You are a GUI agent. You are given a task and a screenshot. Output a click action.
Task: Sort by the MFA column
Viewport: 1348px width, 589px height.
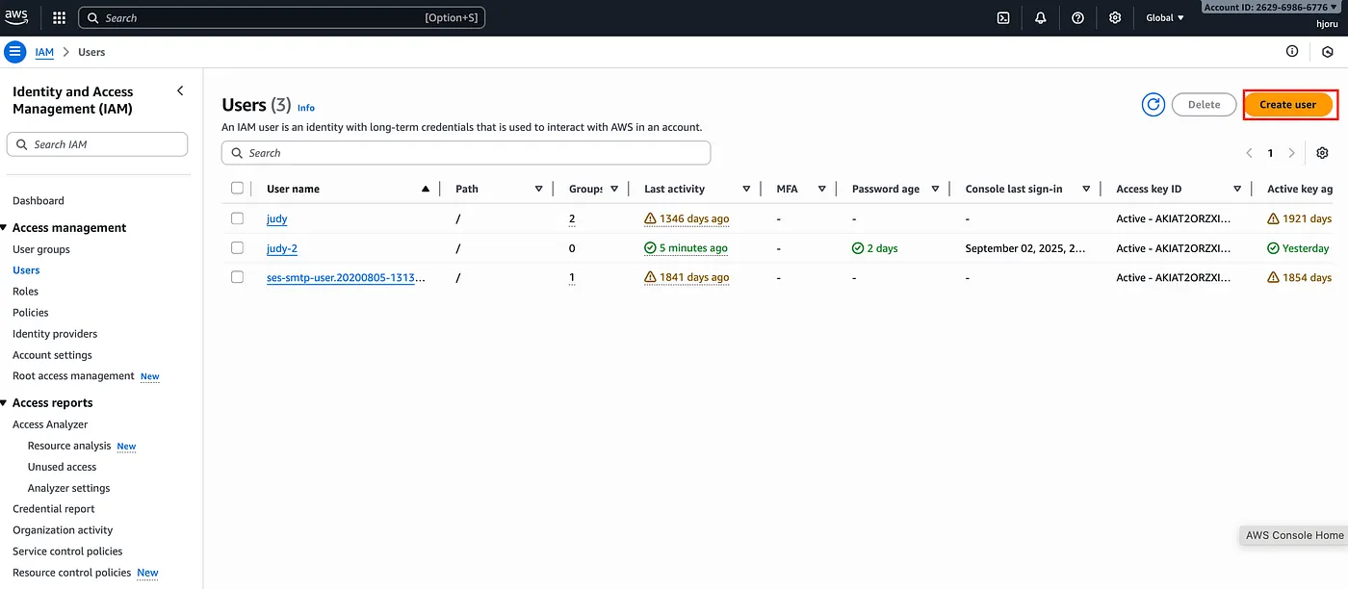821,189
